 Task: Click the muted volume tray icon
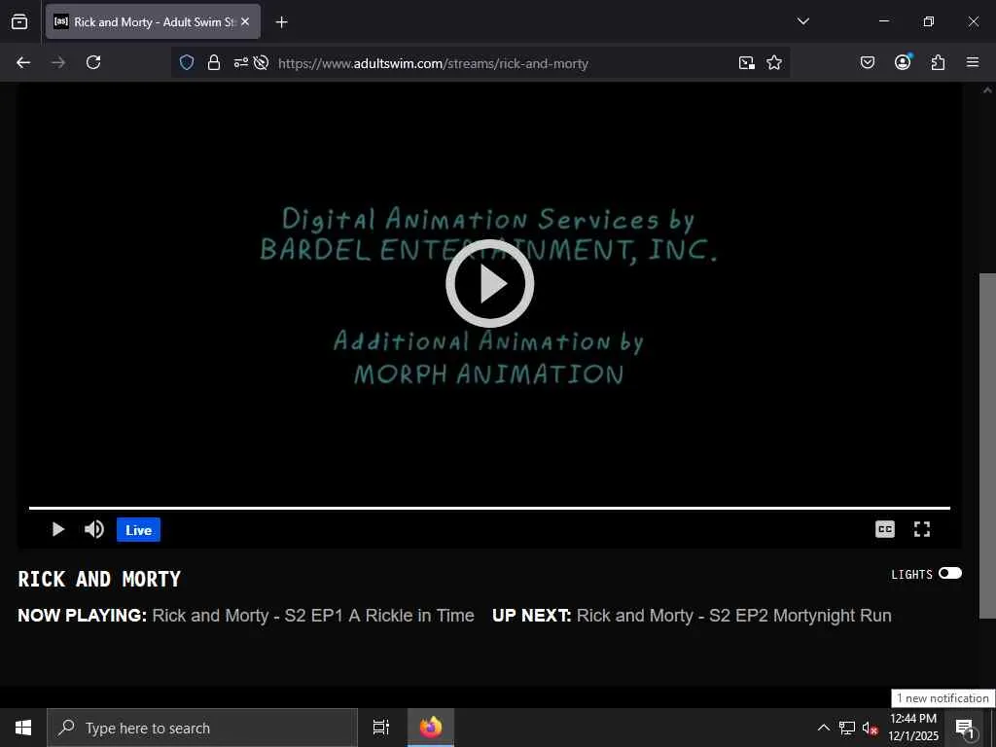point(869,728)
